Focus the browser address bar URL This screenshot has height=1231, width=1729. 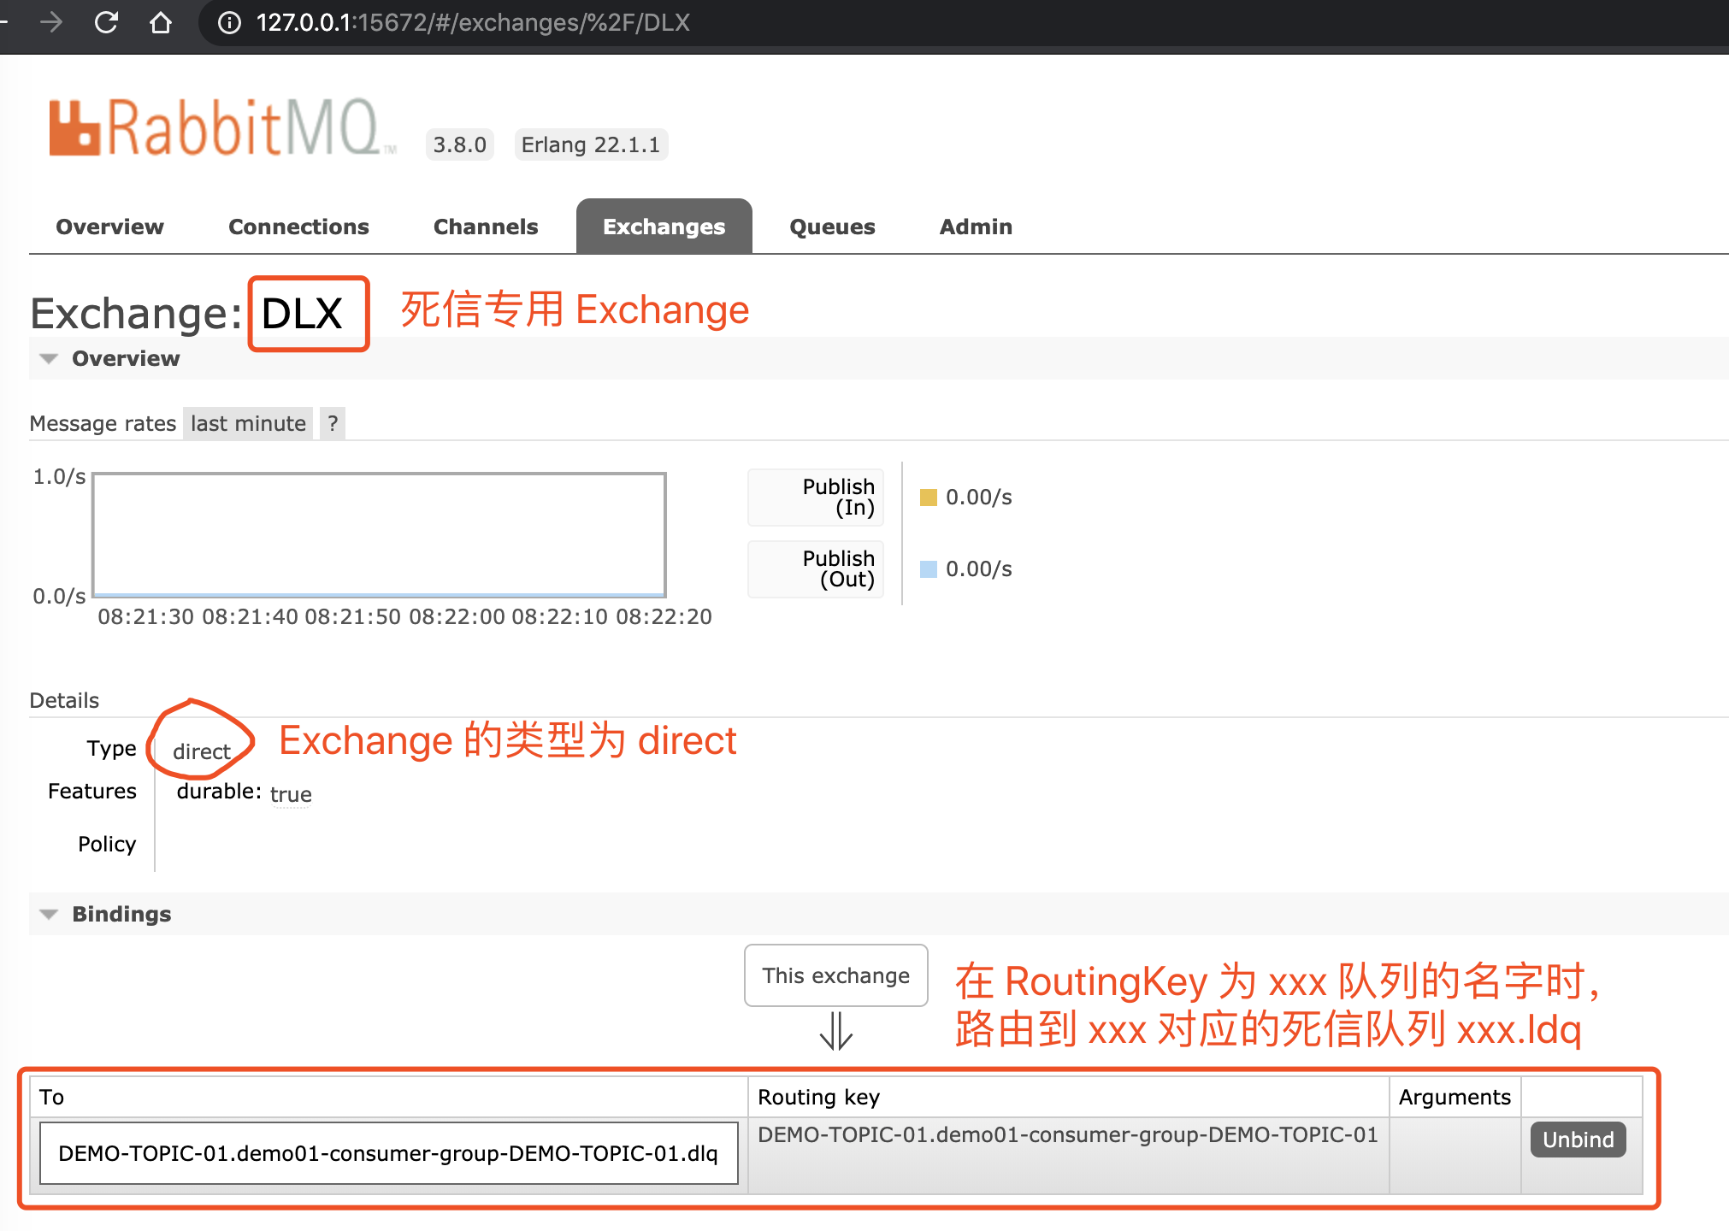[473, 22]
